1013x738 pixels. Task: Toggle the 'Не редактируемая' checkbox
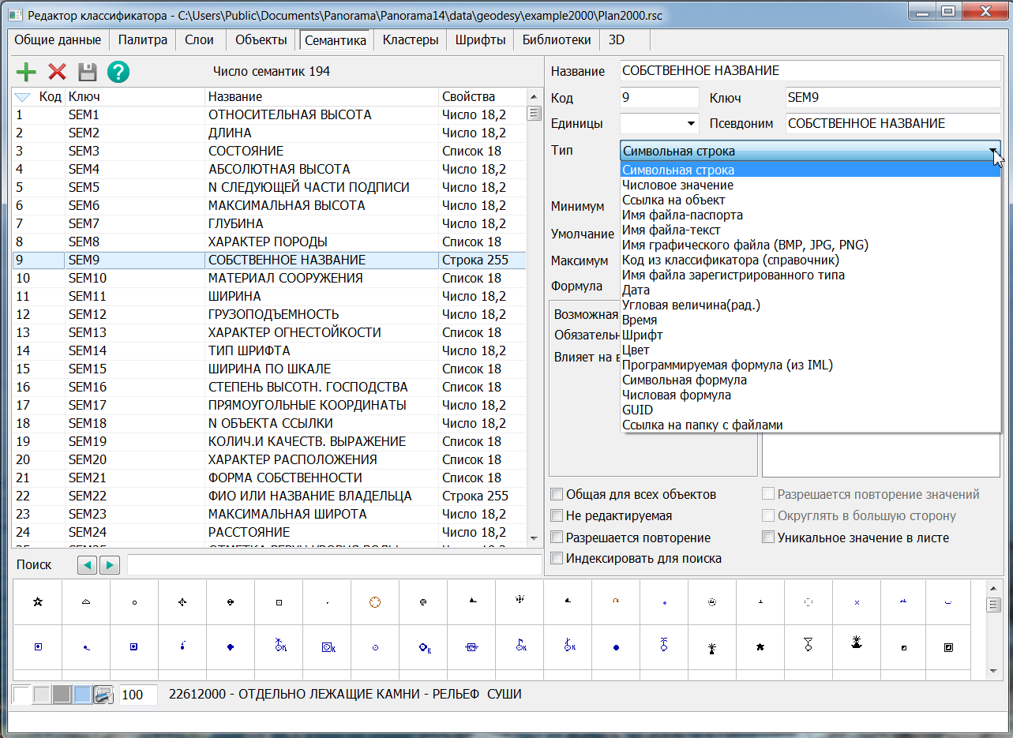557,516
